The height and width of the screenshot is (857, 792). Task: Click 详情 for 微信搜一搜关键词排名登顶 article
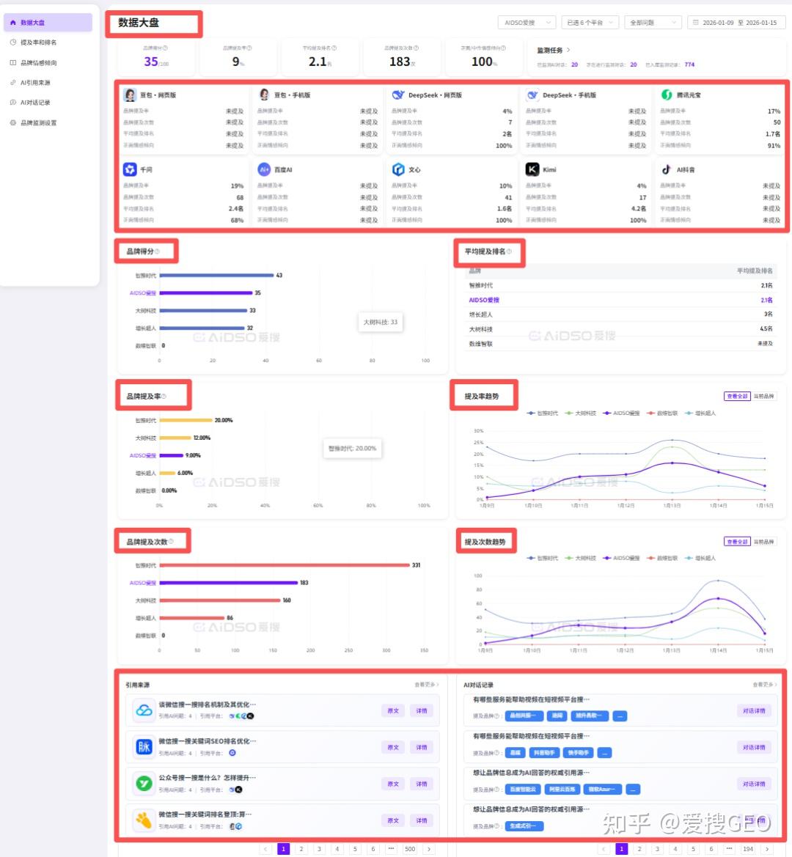422,820
